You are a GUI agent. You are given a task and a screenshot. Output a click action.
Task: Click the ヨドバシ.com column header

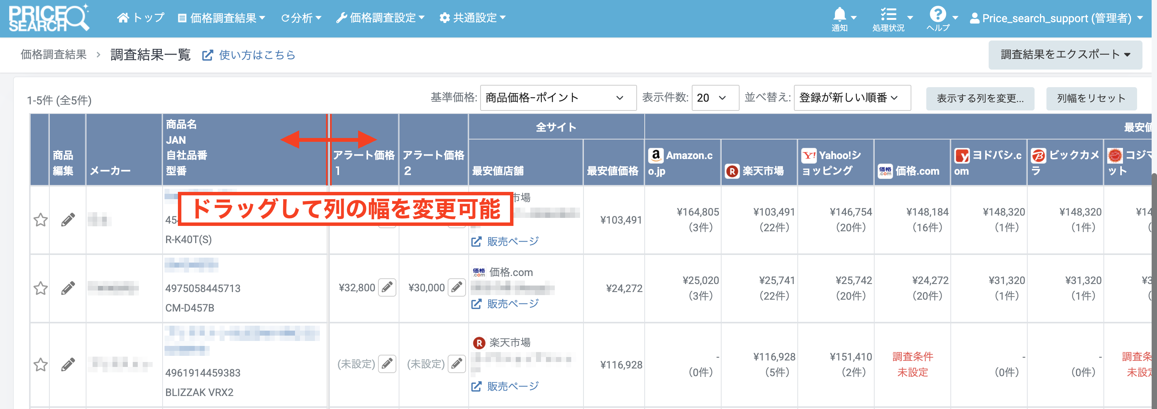click(989, 162)
